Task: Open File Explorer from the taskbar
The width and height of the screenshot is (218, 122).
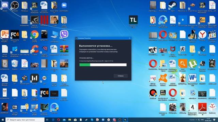Action: click(69, 120)
